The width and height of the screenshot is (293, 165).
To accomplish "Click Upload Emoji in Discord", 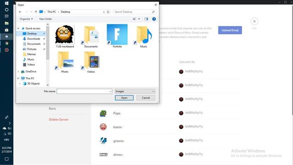I will tap(230, 30).
